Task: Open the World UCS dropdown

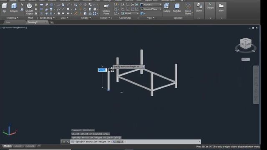Action: (x=130, y=13)
